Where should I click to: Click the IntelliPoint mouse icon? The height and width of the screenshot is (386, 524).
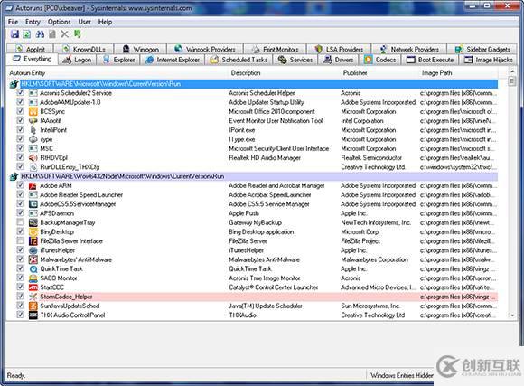point(33,130)
